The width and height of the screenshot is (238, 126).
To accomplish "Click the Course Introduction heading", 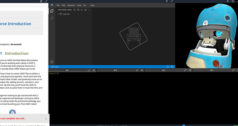I will pyautogui.click(x=16, y=24).
